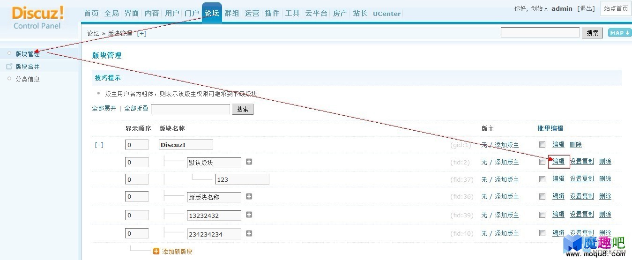
Task: Check the batch edit box for 默认版块 row
Action: click(542, 162)
